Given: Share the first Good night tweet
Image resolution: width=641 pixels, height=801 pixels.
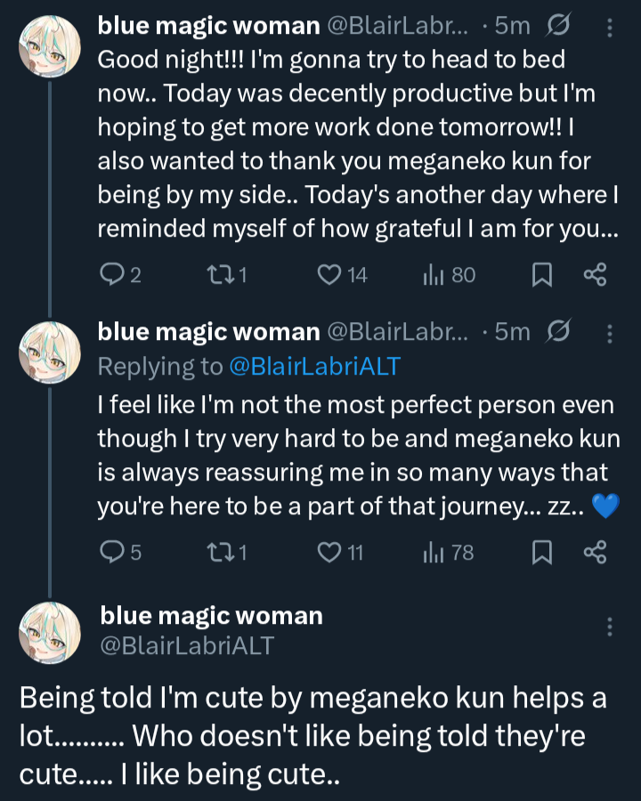Looking at the screenshot, I should pyautogui.click(x=594, y=275).
